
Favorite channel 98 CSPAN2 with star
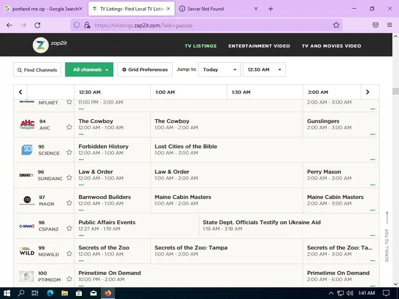69,228
